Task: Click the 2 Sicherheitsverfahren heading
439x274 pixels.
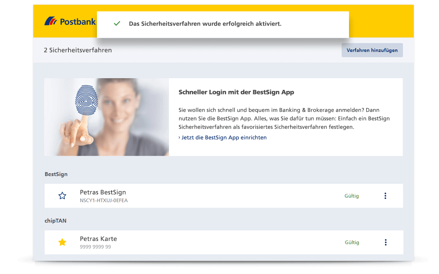Action: point(78,50)
